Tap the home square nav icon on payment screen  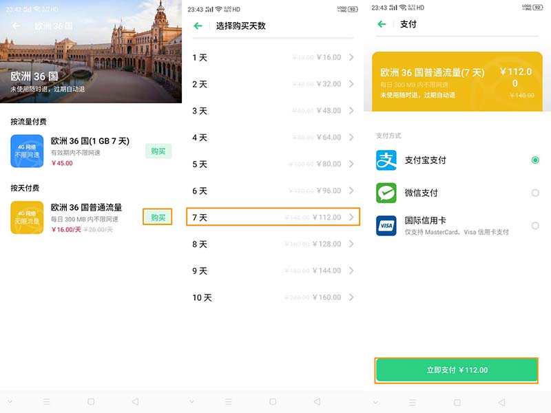(457, 402)
